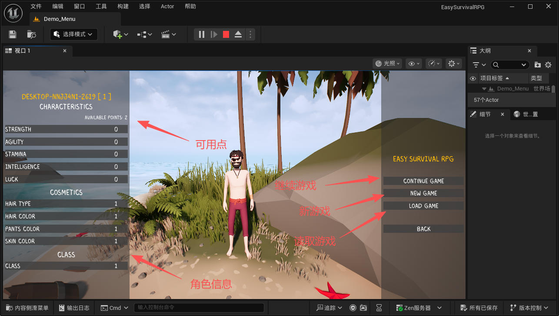Open the 选择 menu
559x316 pixels.
click(x=145, y=7)
